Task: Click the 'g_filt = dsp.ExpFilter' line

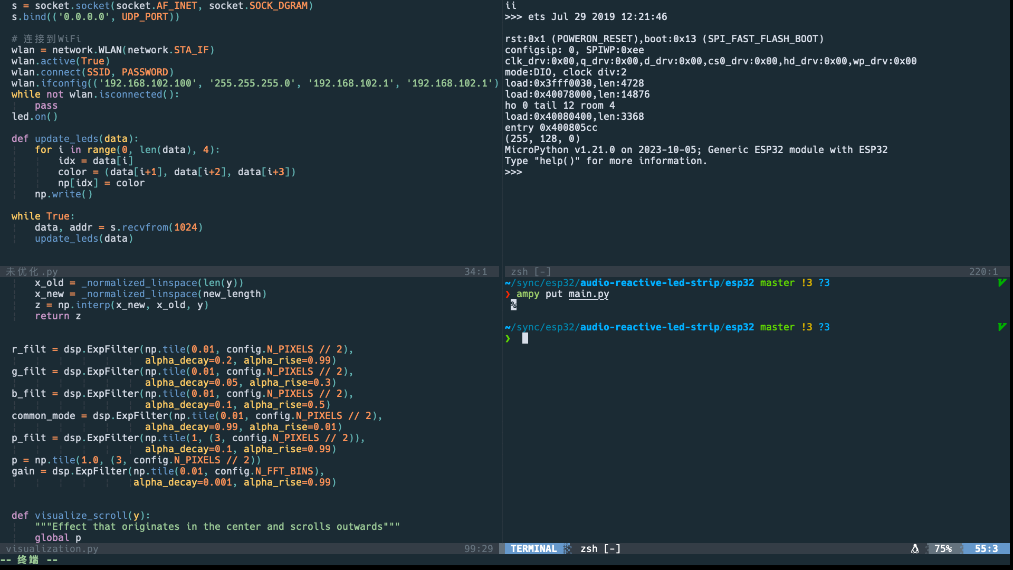Action: pos(183,372)
